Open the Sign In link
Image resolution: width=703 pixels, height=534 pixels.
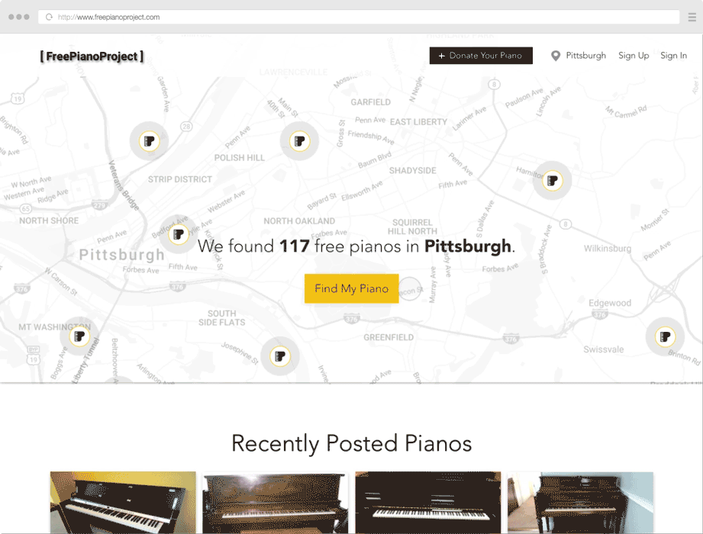(673, 56)
